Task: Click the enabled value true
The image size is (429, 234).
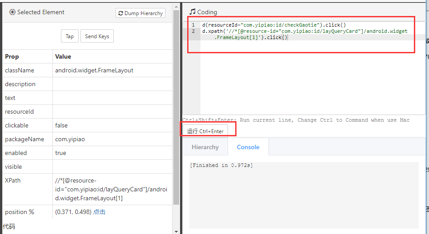Action: pyautogui.click(x=60, y=153)
